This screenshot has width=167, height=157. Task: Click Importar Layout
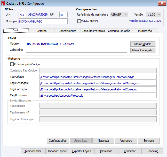coord(57,151)
